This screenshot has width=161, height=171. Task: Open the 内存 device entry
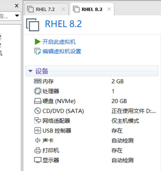tap(48, 82)
